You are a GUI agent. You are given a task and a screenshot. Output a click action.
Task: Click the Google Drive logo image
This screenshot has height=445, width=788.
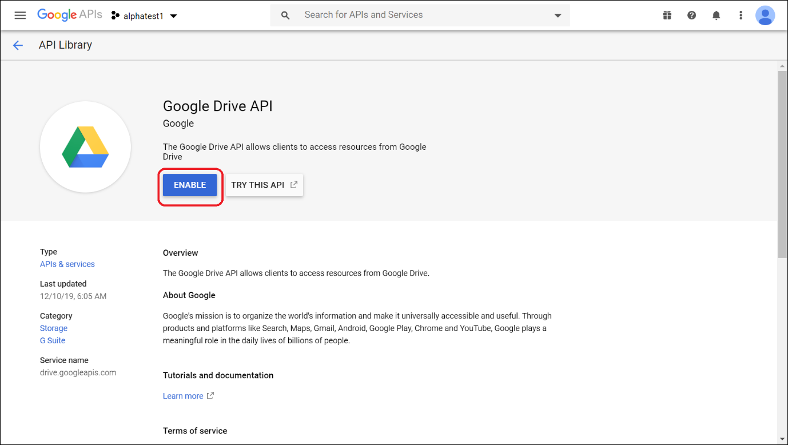pyautogui.click(x=85, y=148)
